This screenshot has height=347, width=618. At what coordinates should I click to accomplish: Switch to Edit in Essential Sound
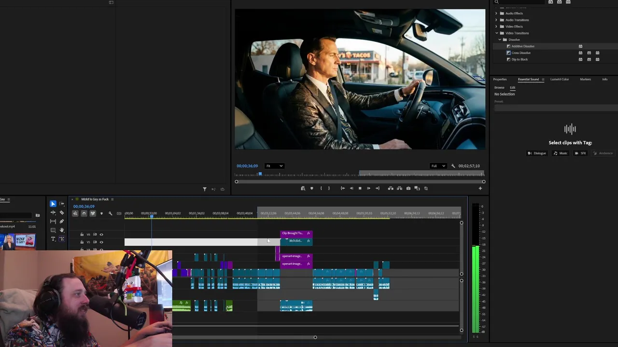click(x=513, y=88)
